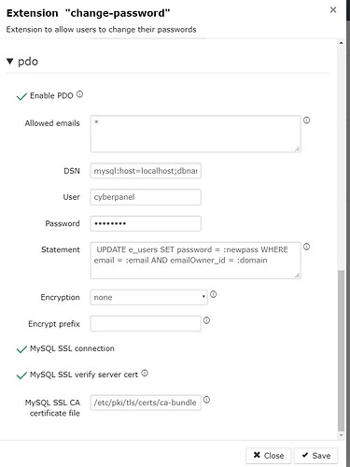Click info icon next to Encryption dropdown
350x467 pixels.
[213, 294]
